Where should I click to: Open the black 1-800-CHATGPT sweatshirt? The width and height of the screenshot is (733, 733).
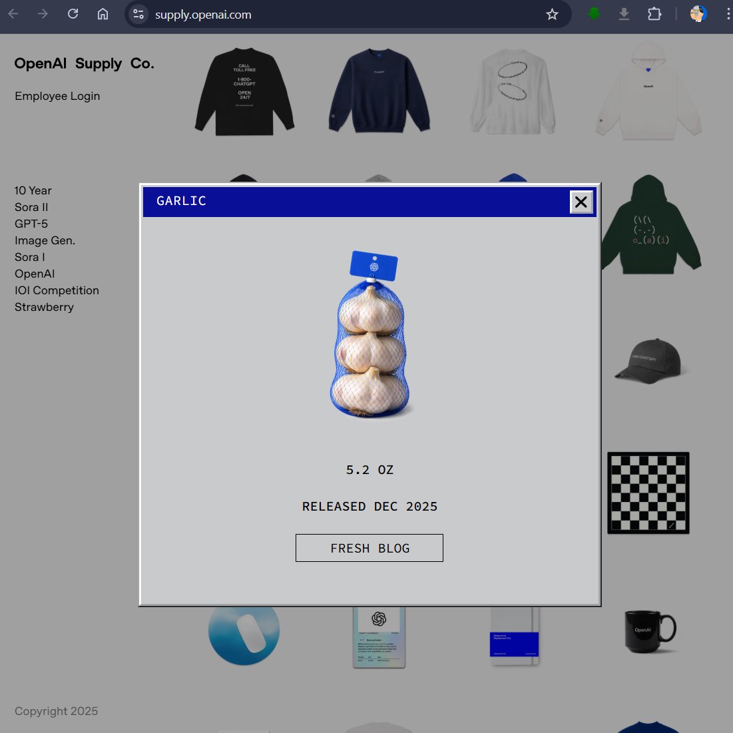click(x=244, y=92)
